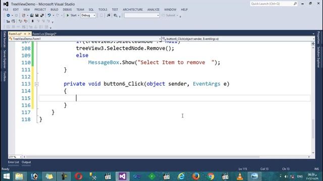Viewport: 323px width, 181px height.
Task: Click inside the Quick Launch search box
Action: pos(272,4)
